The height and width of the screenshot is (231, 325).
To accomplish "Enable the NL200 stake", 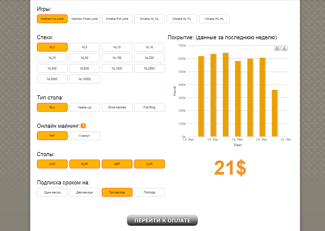I will 150,58.
